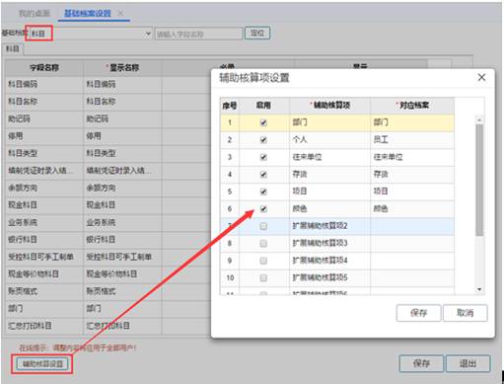Image resolution: width=504 pixels, height=384 pixels.
Task: Close the 基础档案设置 tab
Action: [x=120, y=13]
